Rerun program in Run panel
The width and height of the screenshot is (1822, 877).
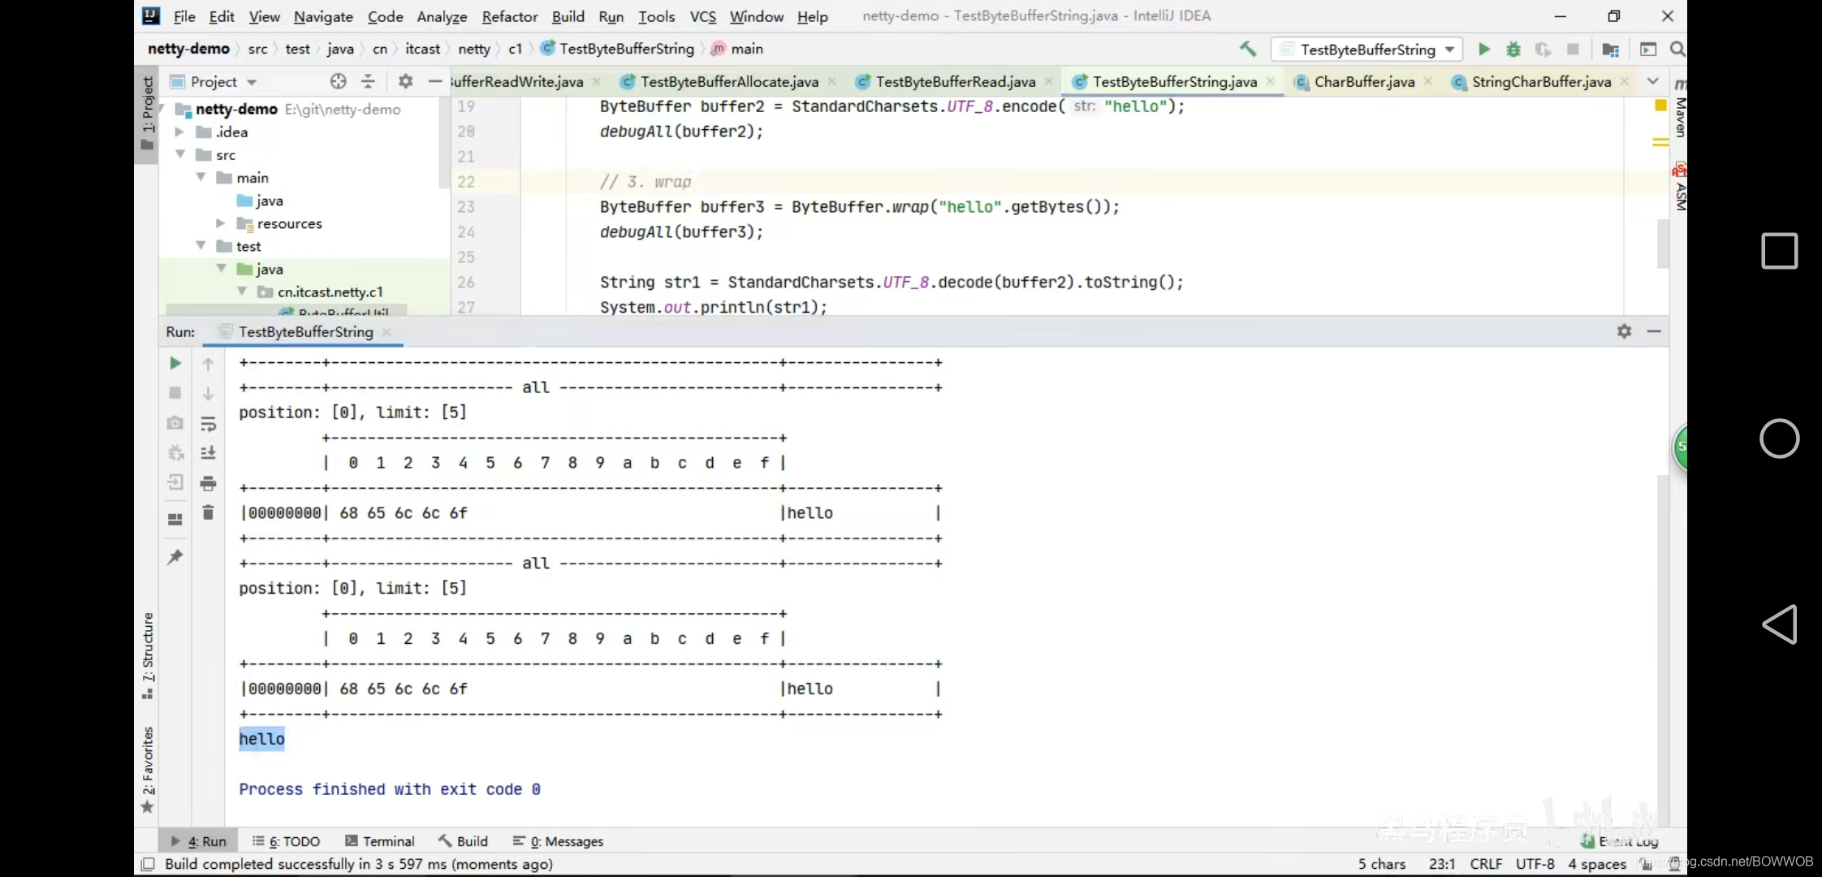(x=175, y=363)
